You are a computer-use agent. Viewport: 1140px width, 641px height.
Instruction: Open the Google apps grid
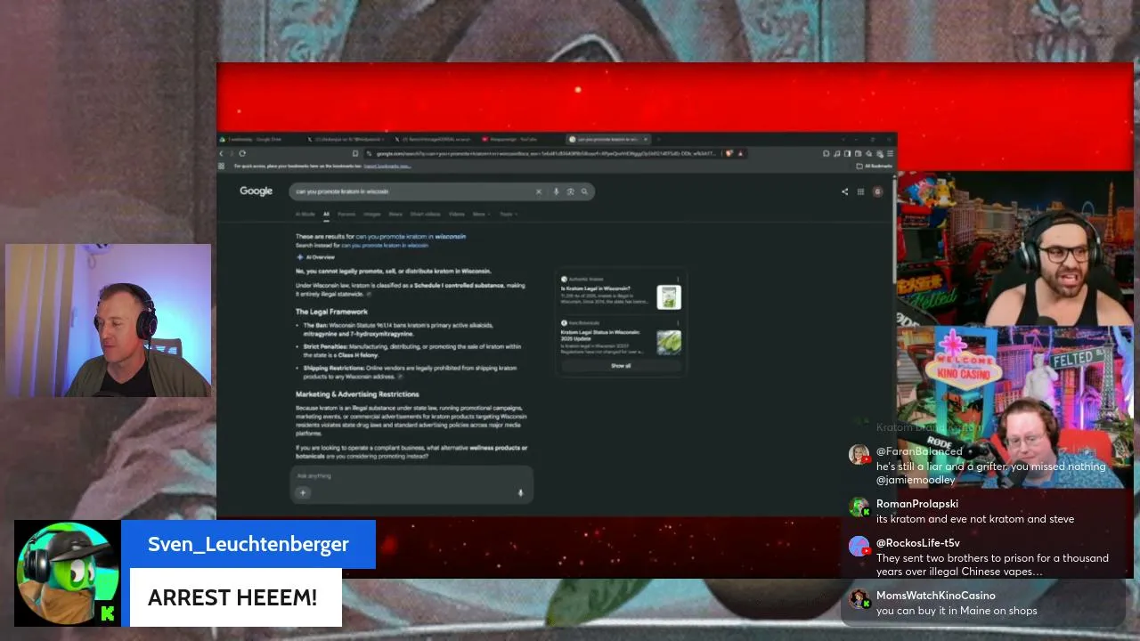(860, 191)
